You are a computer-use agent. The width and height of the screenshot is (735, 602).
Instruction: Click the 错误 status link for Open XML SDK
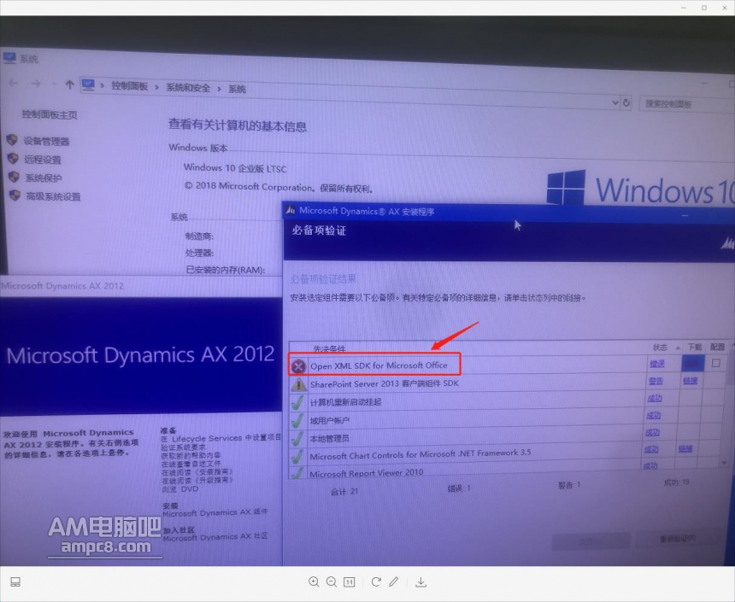(x=657, y=363)
